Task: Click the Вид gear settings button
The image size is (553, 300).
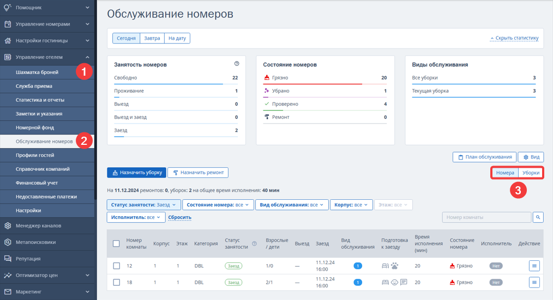Action: click(x=531, y=157)
